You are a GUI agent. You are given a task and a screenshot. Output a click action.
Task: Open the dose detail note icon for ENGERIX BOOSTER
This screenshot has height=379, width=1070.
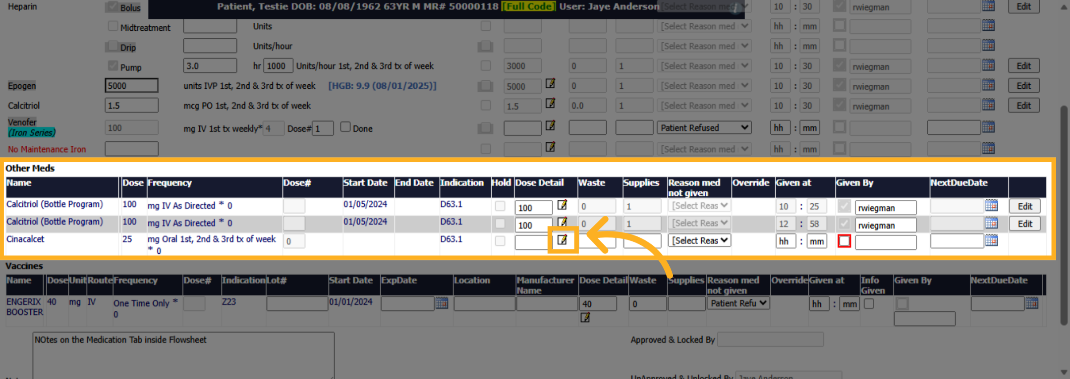click(x=585, y=317)
